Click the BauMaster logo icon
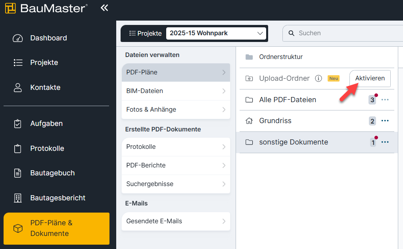403x249 pixels. [x=10, y=8]
